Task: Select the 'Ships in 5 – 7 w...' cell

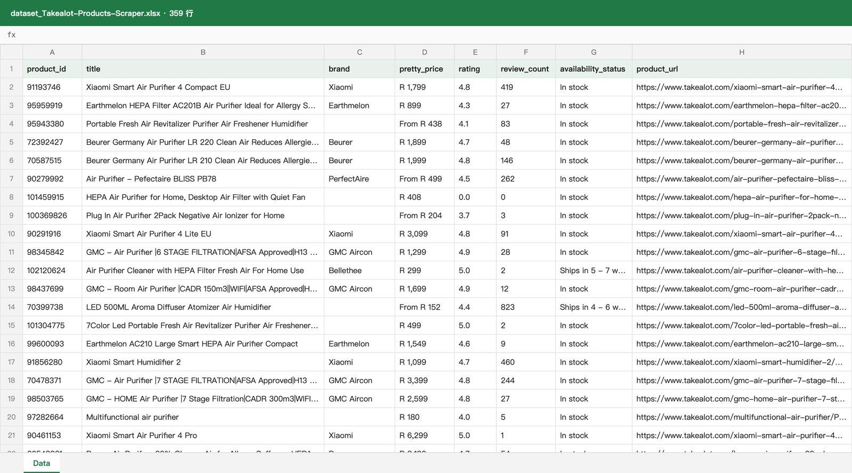Action: tap(594, 270)
